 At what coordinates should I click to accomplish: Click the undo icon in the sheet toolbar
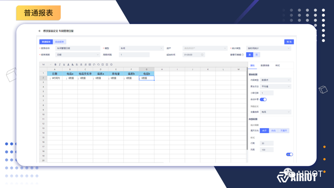94,65
